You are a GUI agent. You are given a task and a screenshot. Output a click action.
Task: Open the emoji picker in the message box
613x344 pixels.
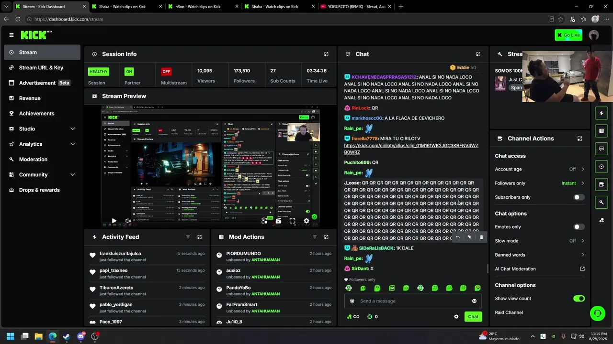(x=474, y=301)
